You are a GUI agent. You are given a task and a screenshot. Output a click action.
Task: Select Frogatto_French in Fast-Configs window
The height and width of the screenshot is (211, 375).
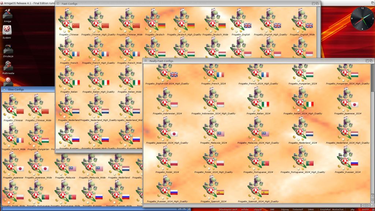[x=69, y=51]
